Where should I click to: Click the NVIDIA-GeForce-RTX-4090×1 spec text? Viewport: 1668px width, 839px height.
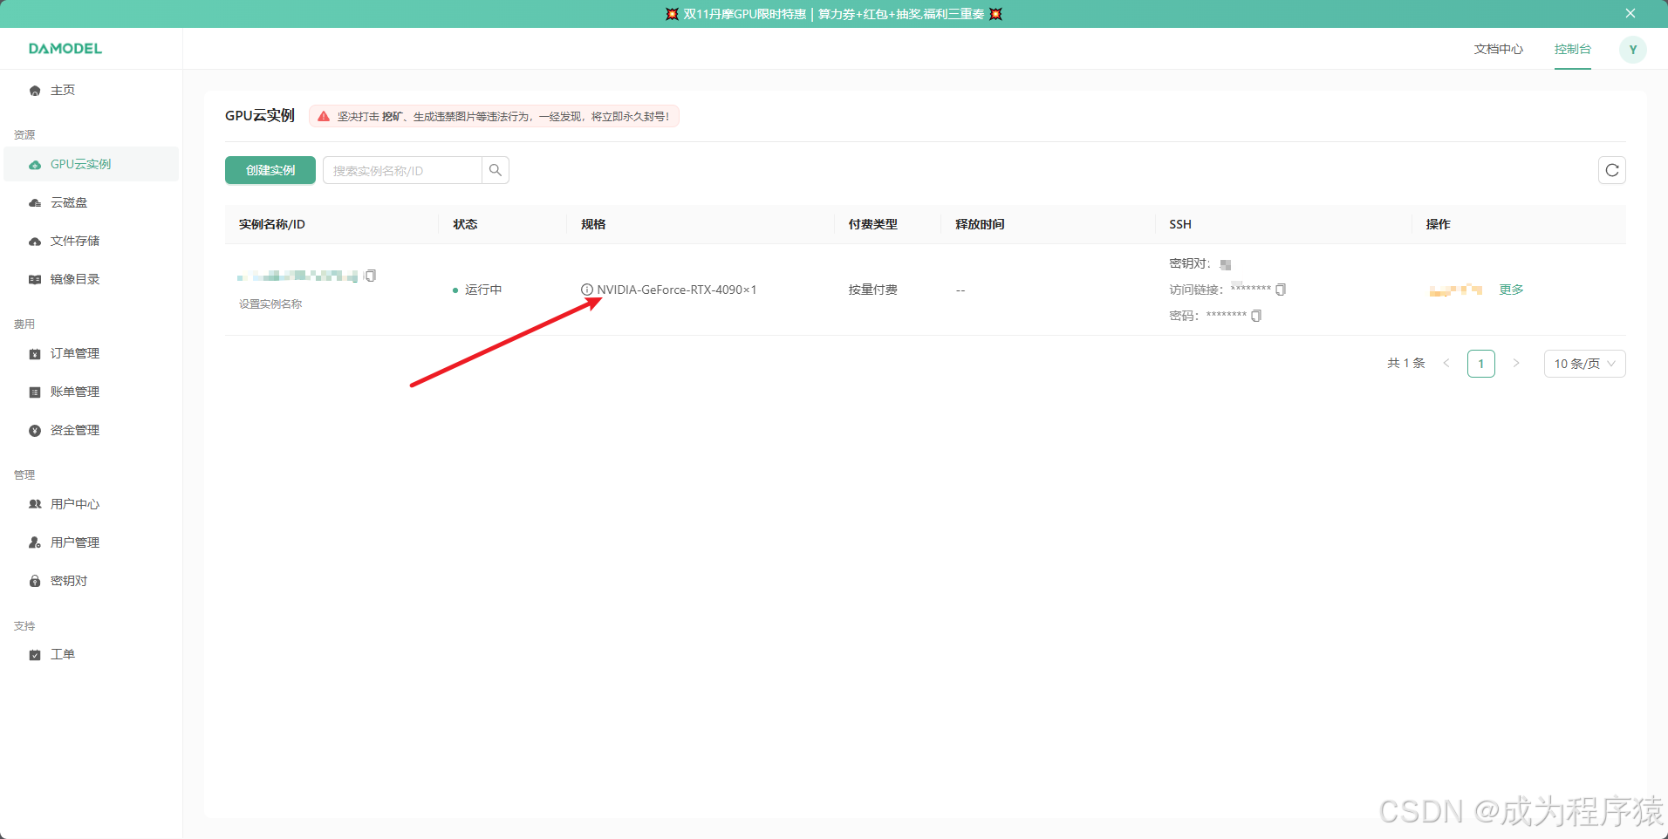click(x=677, y=290)
